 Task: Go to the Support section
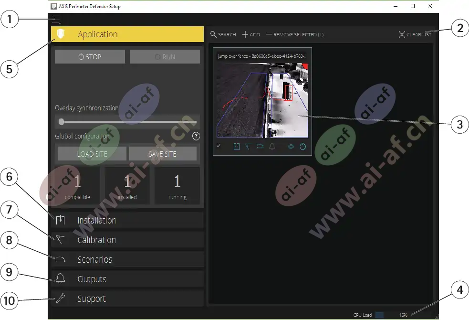click(x=127, y=299)
